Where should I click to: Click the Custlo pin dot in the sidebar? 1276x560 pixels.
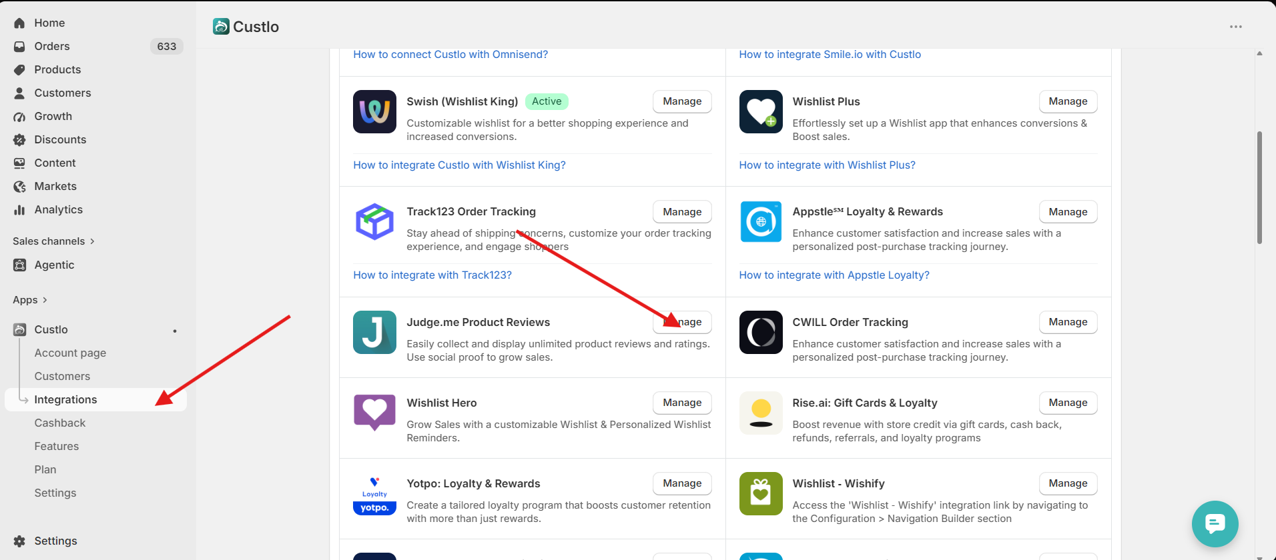tap(175, 331)
